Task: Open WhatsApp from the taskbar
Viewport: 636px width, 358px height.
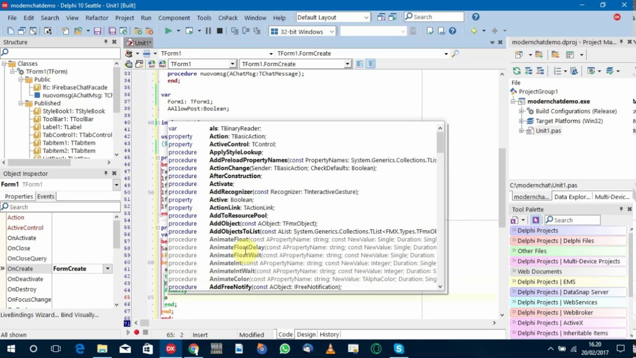Action: click(285, 349)
